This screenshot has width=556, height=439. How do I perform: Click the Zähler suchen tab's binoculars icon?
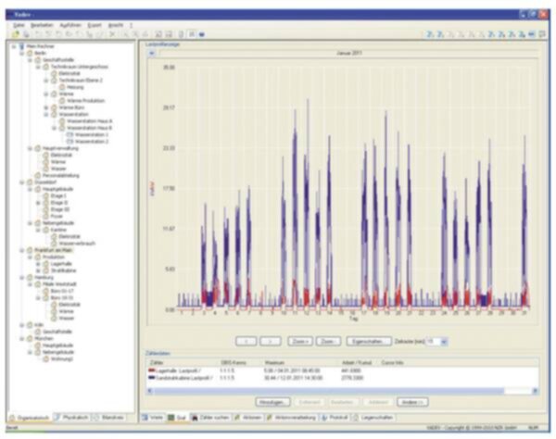click(x=195, y=418)
